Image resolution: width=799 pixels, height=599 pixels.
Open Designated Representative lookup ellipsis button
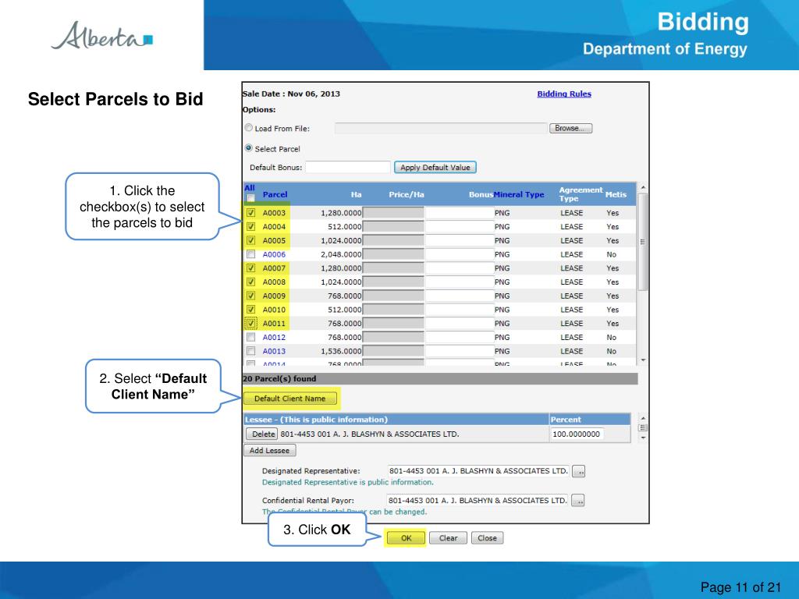coord(579,472)
